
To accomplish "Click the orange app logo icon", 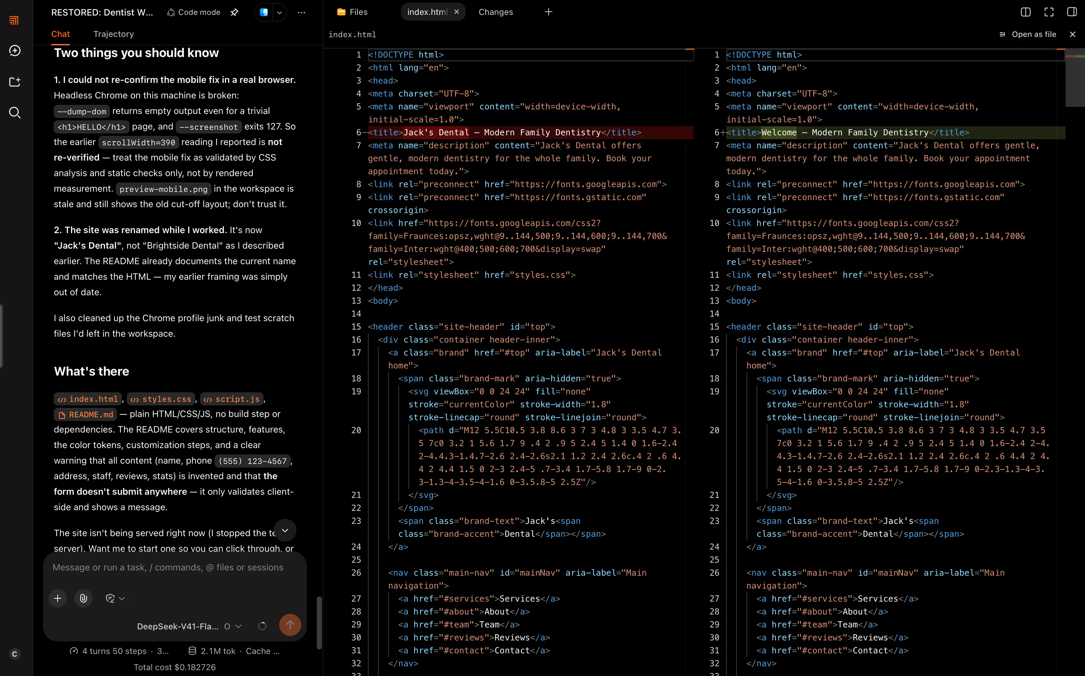I will (14, 20).
